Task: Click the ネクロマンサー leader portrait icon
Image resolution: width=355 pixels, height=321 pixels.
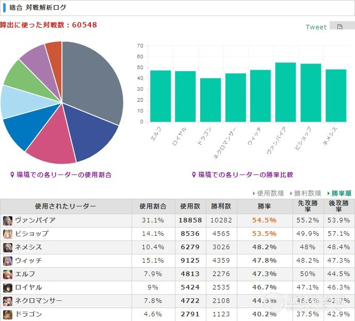Action: point(8,301)
